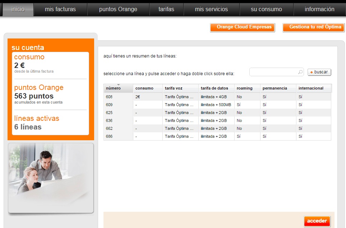Click the '6 líneas' value

pyautogui.click(x=28, y=127)
